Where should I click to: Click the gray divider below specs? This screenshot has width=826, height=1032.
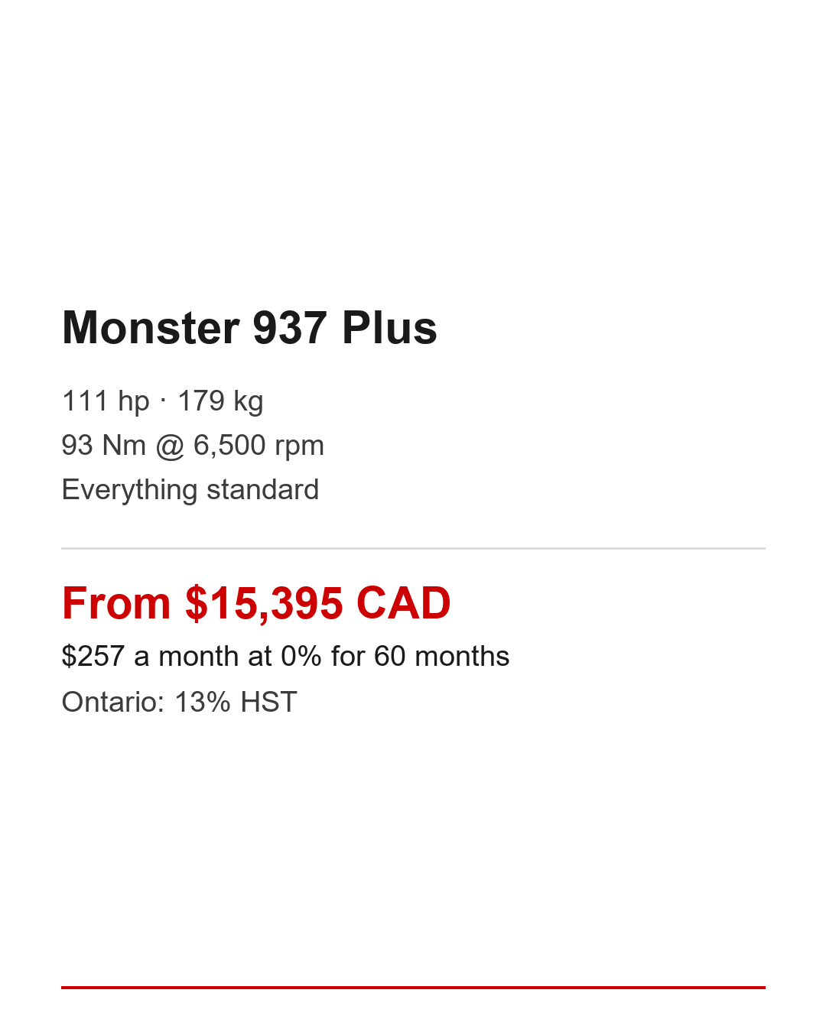click(x=413, y=548)
